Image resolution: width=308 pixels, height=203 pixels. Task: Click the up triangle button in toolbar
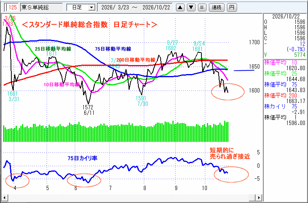180,8
